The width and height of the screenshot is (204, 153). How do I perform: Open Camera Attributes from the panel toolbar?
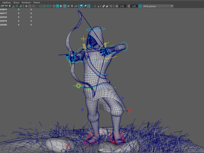[x=6, y=6]
